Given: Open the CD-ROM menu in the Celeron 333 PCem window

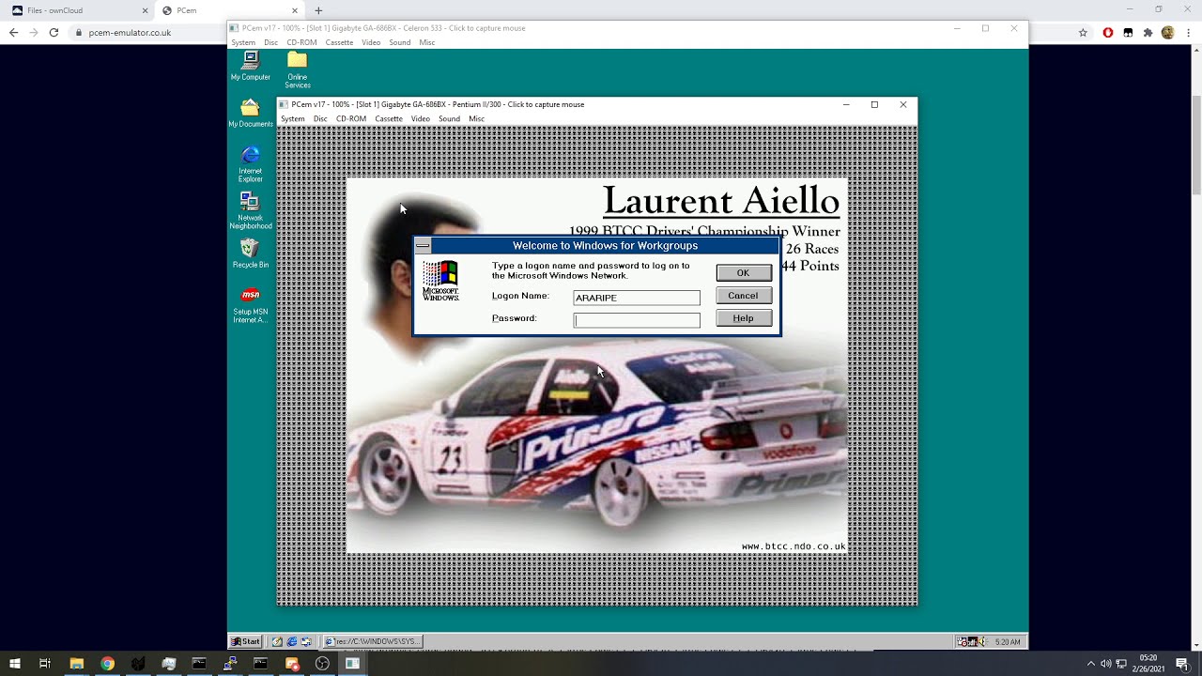Looking at the screenshot, I should 301,42.
